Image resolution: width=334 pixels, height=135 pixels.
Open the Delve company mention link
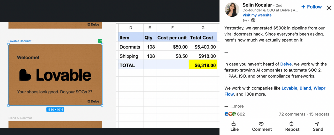coord(286,64)
